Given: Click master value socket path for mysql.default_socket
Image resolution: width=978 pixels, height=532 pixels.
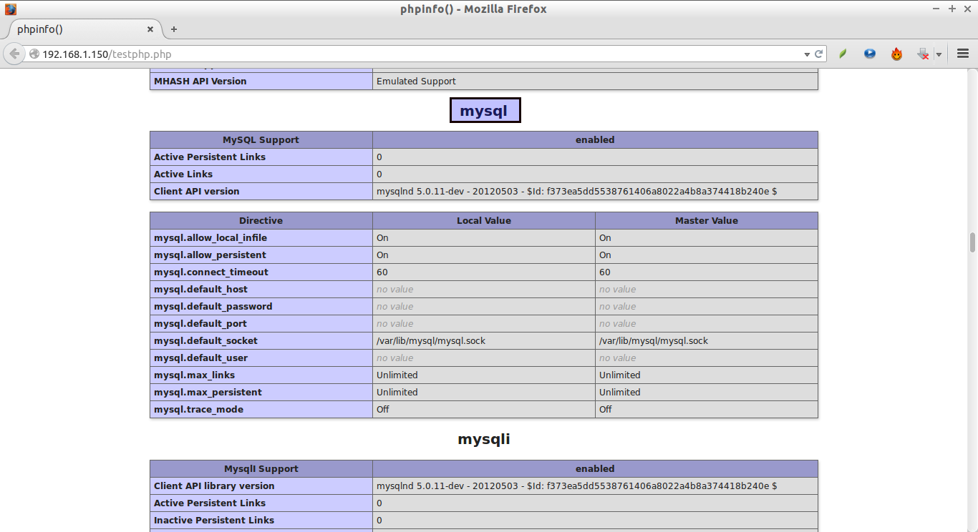Looking at the screenshot, I should [x=654, y=341].
